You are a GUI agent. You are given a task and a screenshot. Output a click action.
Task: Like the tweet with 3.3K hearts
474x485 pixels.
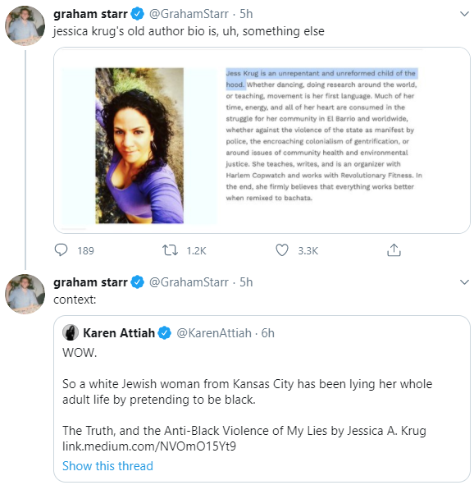(x=282, y=250)
